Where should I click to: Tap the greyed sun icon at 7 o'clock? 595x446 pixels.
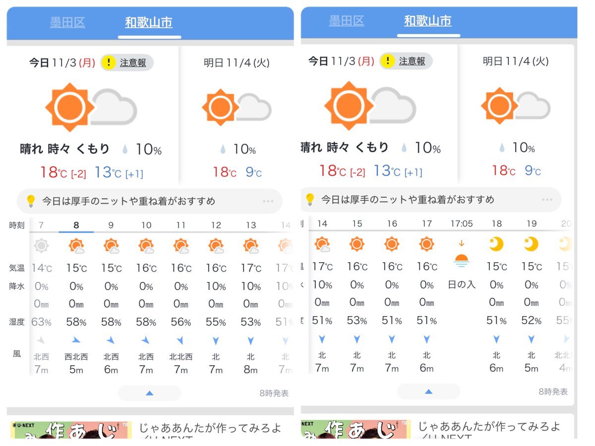click(42, 246)
